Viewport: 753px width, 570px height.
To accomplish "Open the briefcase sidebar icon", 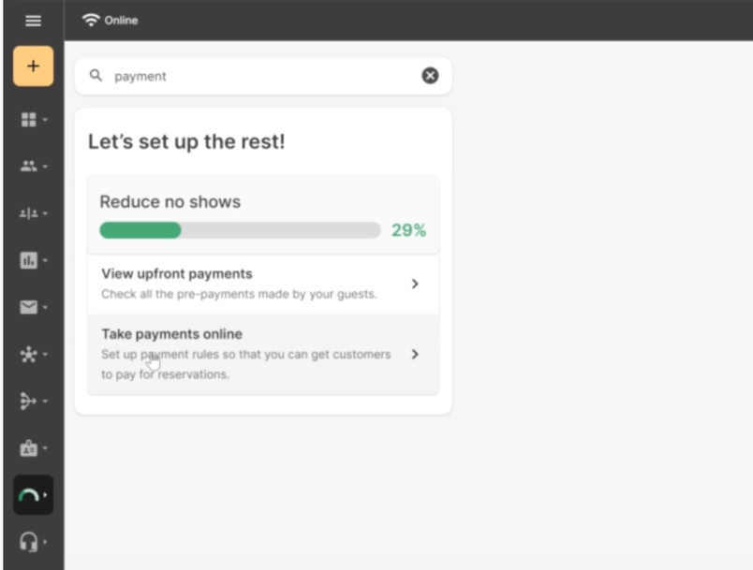I will (30, 447).
